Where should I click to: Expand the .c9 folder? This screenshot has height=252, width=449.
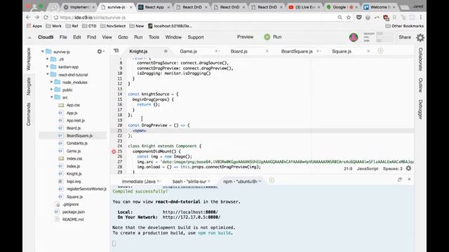click(47, 59)
